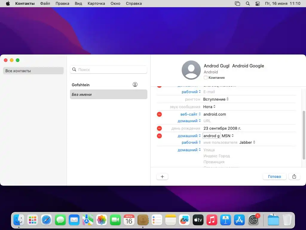
Task: Click the Gofshtein 'my card' person icon
Action: coord(135,84)
